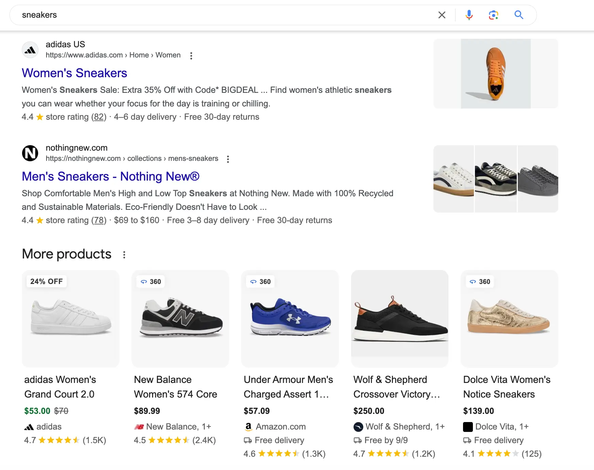Click the crossed-out $70 original price
The height and width of the screenshot is (470, 594).
(61, 411)
